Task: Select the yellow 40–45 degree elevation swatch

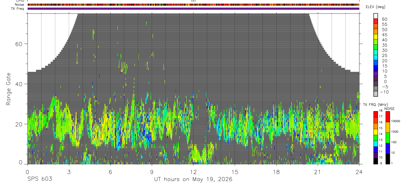Action: click(x=376, y=37)
